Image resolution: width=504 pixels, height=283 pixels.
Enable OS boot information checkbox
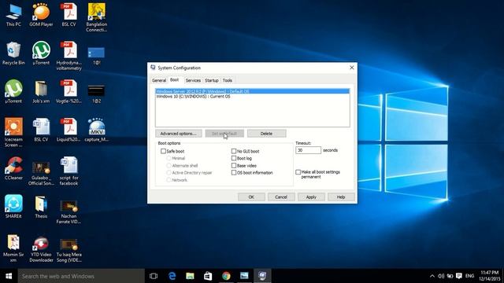234,173
